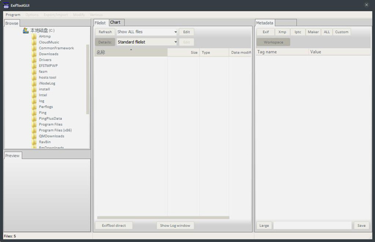
Task: Switch to the Metadata tab
Action: pyautogui.click(x=265, y=23)
